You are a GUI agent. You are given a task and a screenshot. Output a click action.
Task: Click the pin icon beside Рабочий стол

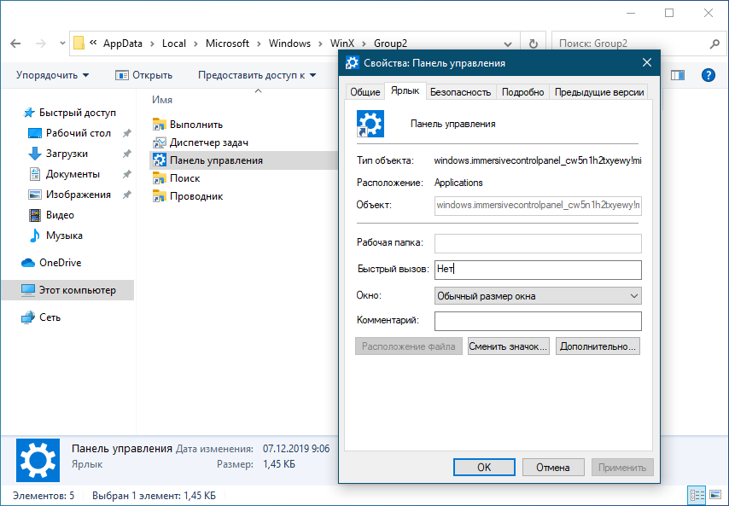tap(126, 133)
